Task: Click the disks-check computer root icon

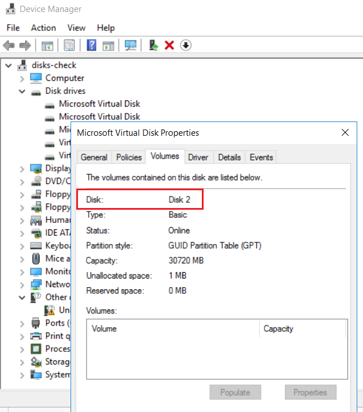Action: (x=22, y=65)
